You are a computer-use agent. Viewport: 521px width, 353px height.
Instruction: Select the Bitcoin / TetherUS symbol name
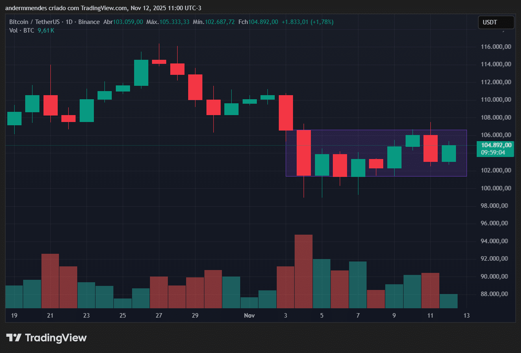tap(35, 22)
